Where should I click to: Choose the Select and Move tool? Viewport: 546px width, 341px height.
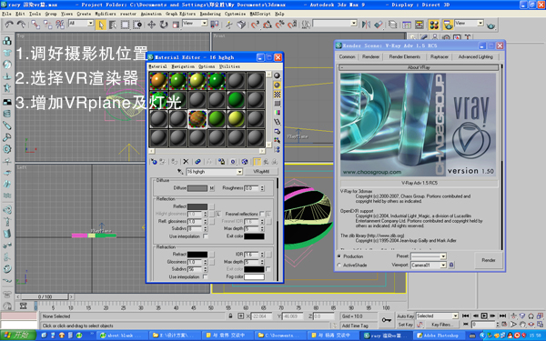(x=151, y=25)
